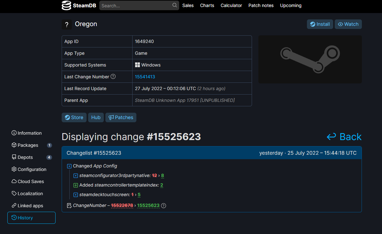The image size is (382, 234).
Task: Open Patch notes in top navigation
Action: pos(261,5)
